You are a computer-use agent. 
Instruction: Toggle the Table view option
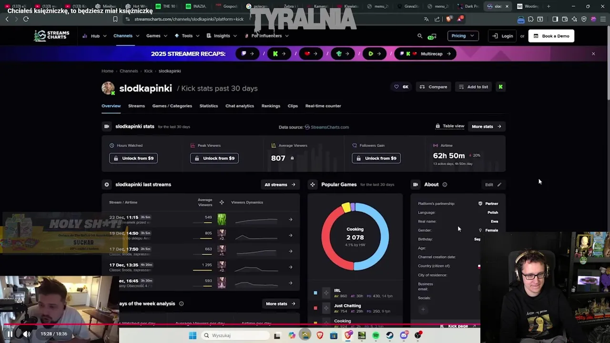point(450,126)
